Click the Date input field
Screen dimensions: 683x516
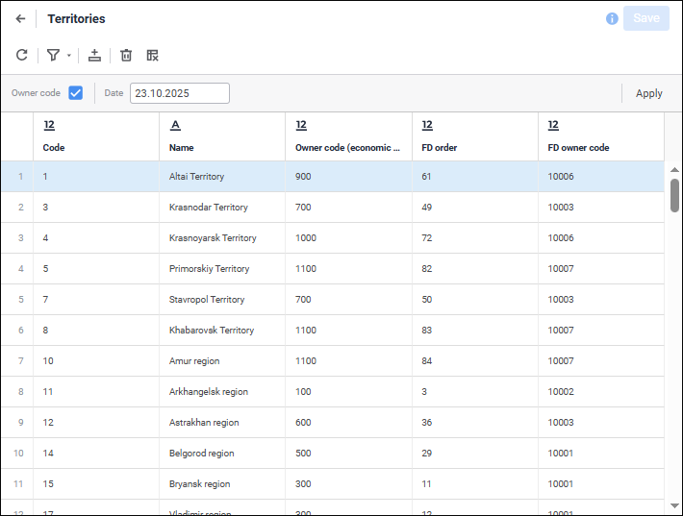tap(180, 93)
